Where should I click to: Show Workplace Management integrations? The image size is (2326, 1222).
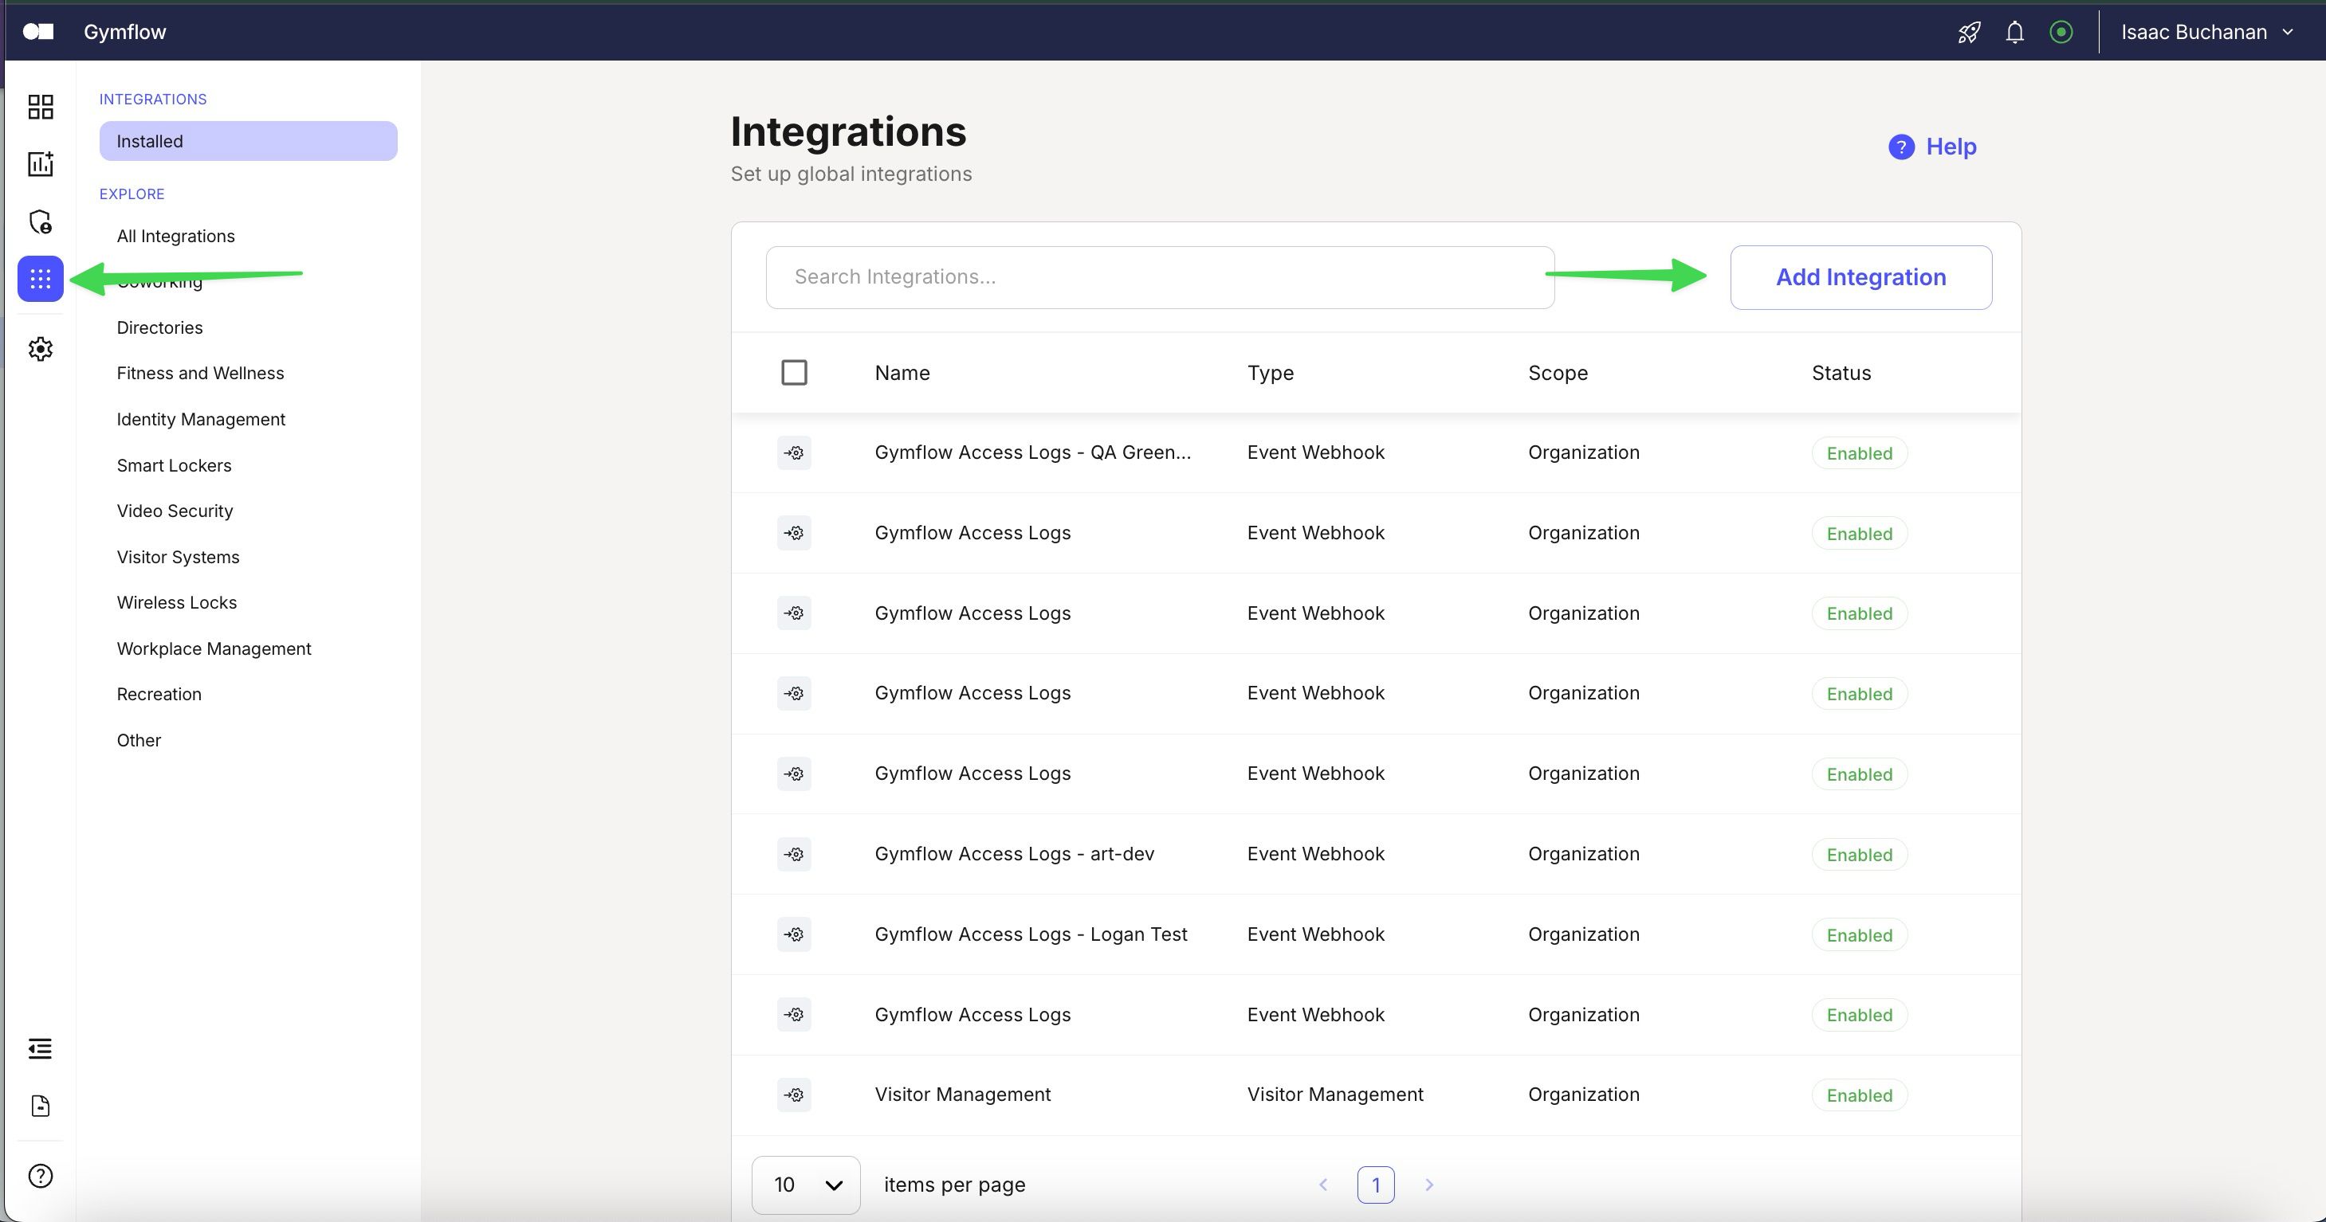click(214, 649)
